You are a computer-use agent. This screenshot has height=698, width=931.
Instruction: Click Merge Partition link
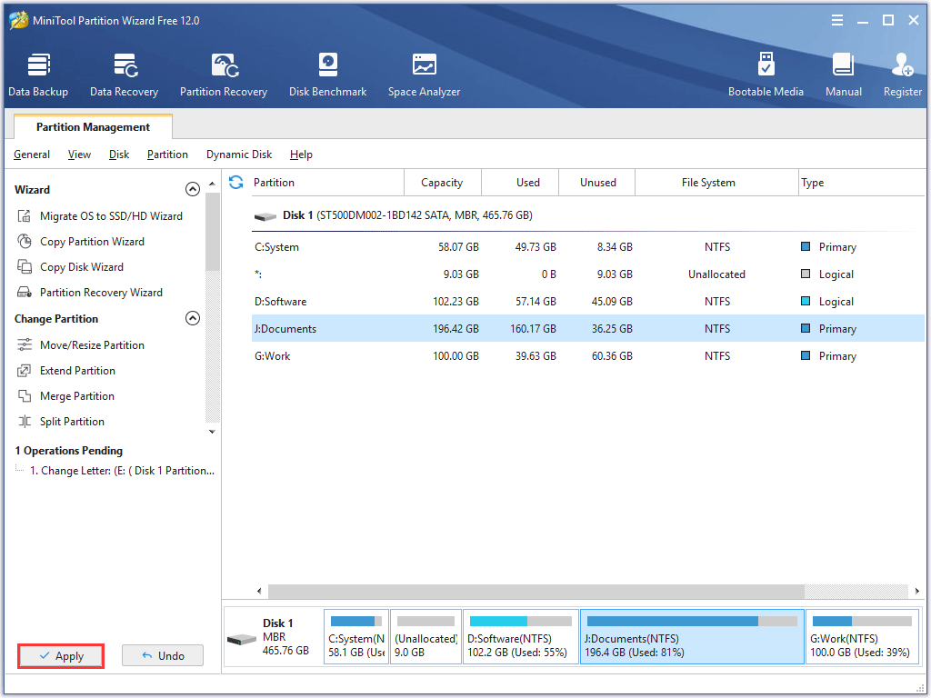(x=77, y=396)
